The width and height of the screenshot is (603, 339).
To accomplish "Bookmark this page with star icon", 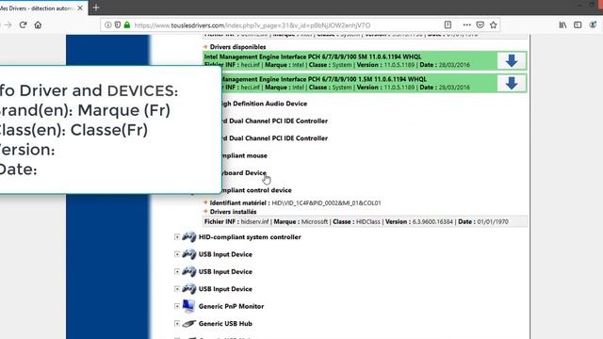I will pyautogui.click(x=494, y=25).
